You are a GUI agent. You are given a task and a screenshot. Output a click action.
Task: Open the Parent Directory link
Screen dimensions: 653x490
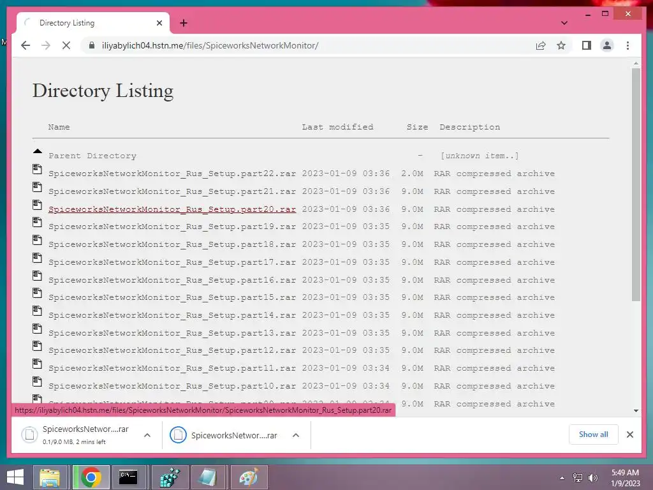(92, 156)
